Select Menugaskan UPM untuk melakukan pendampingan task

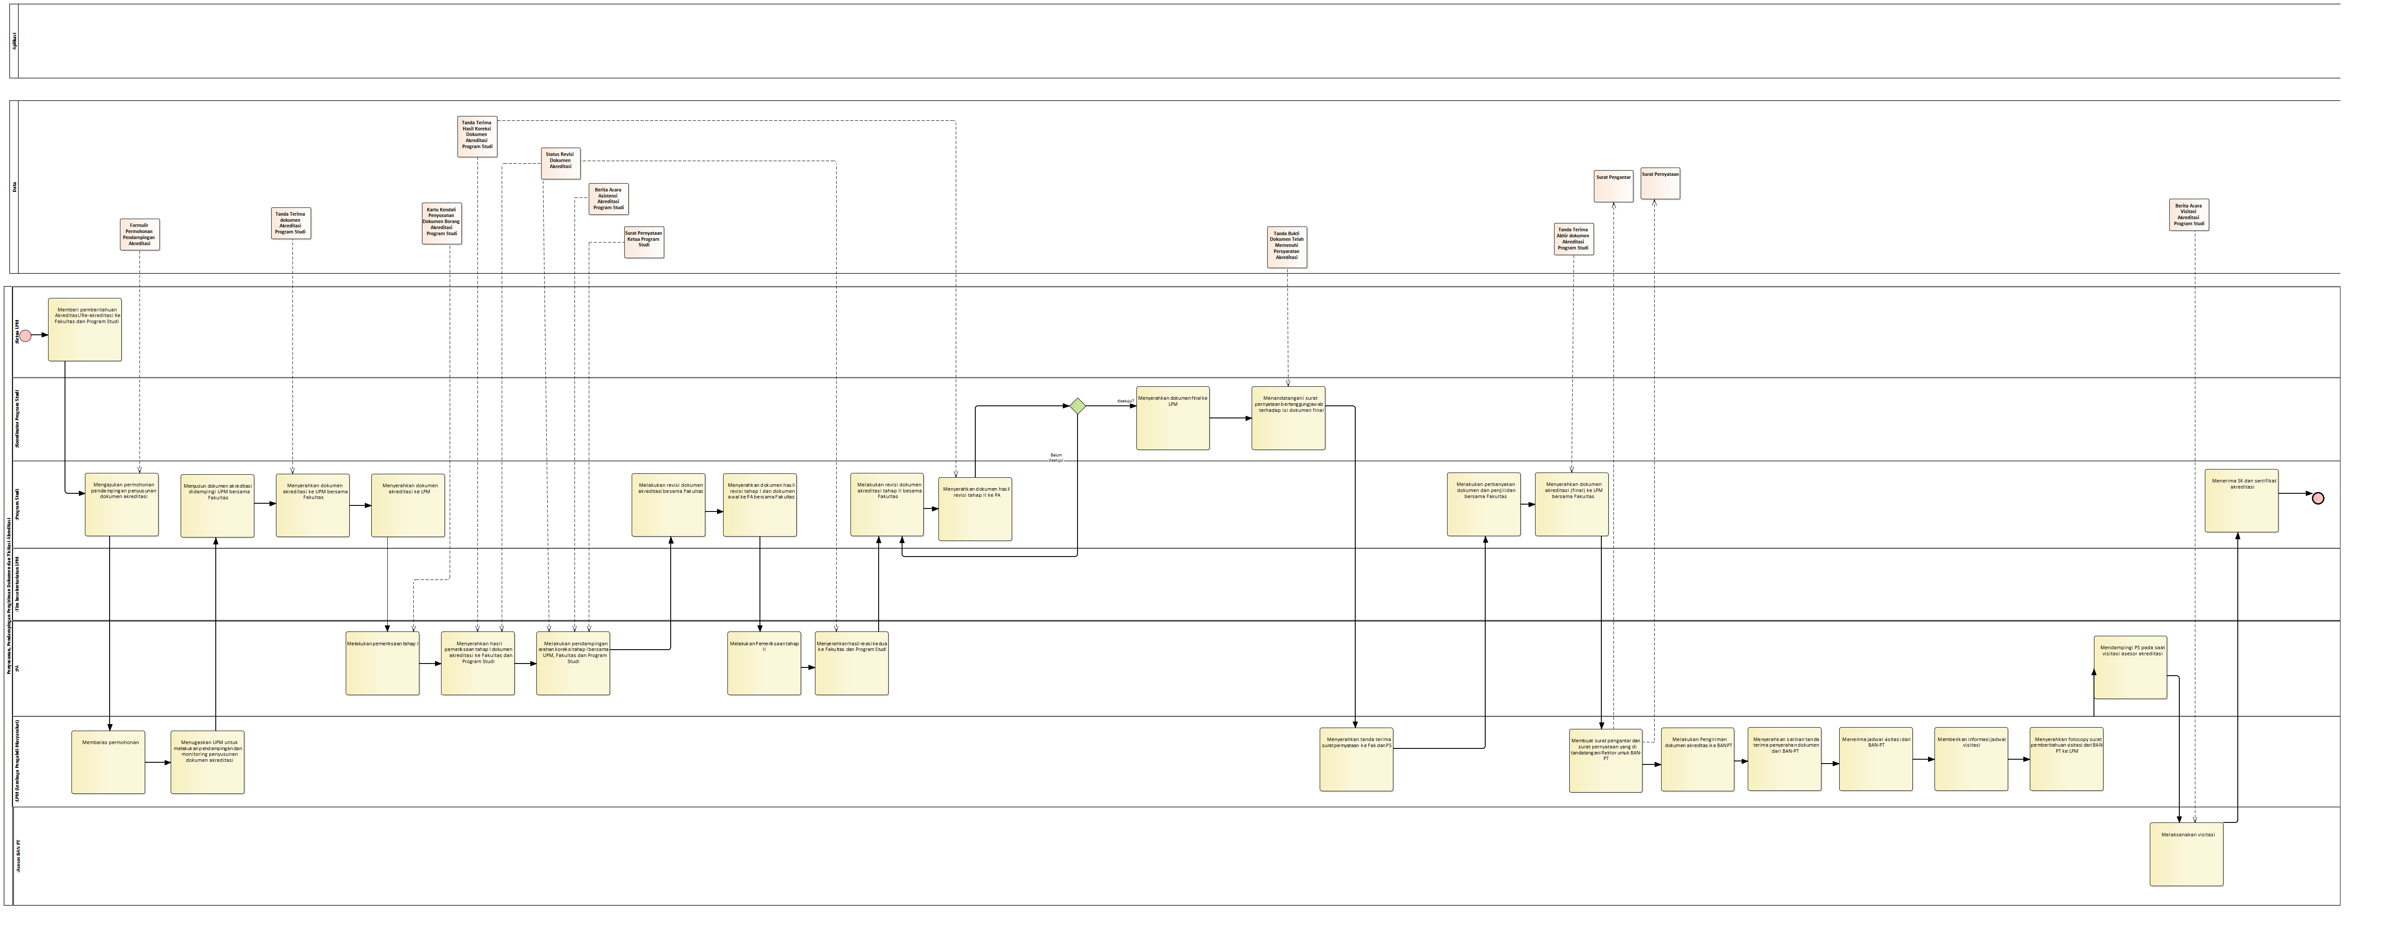208,762
